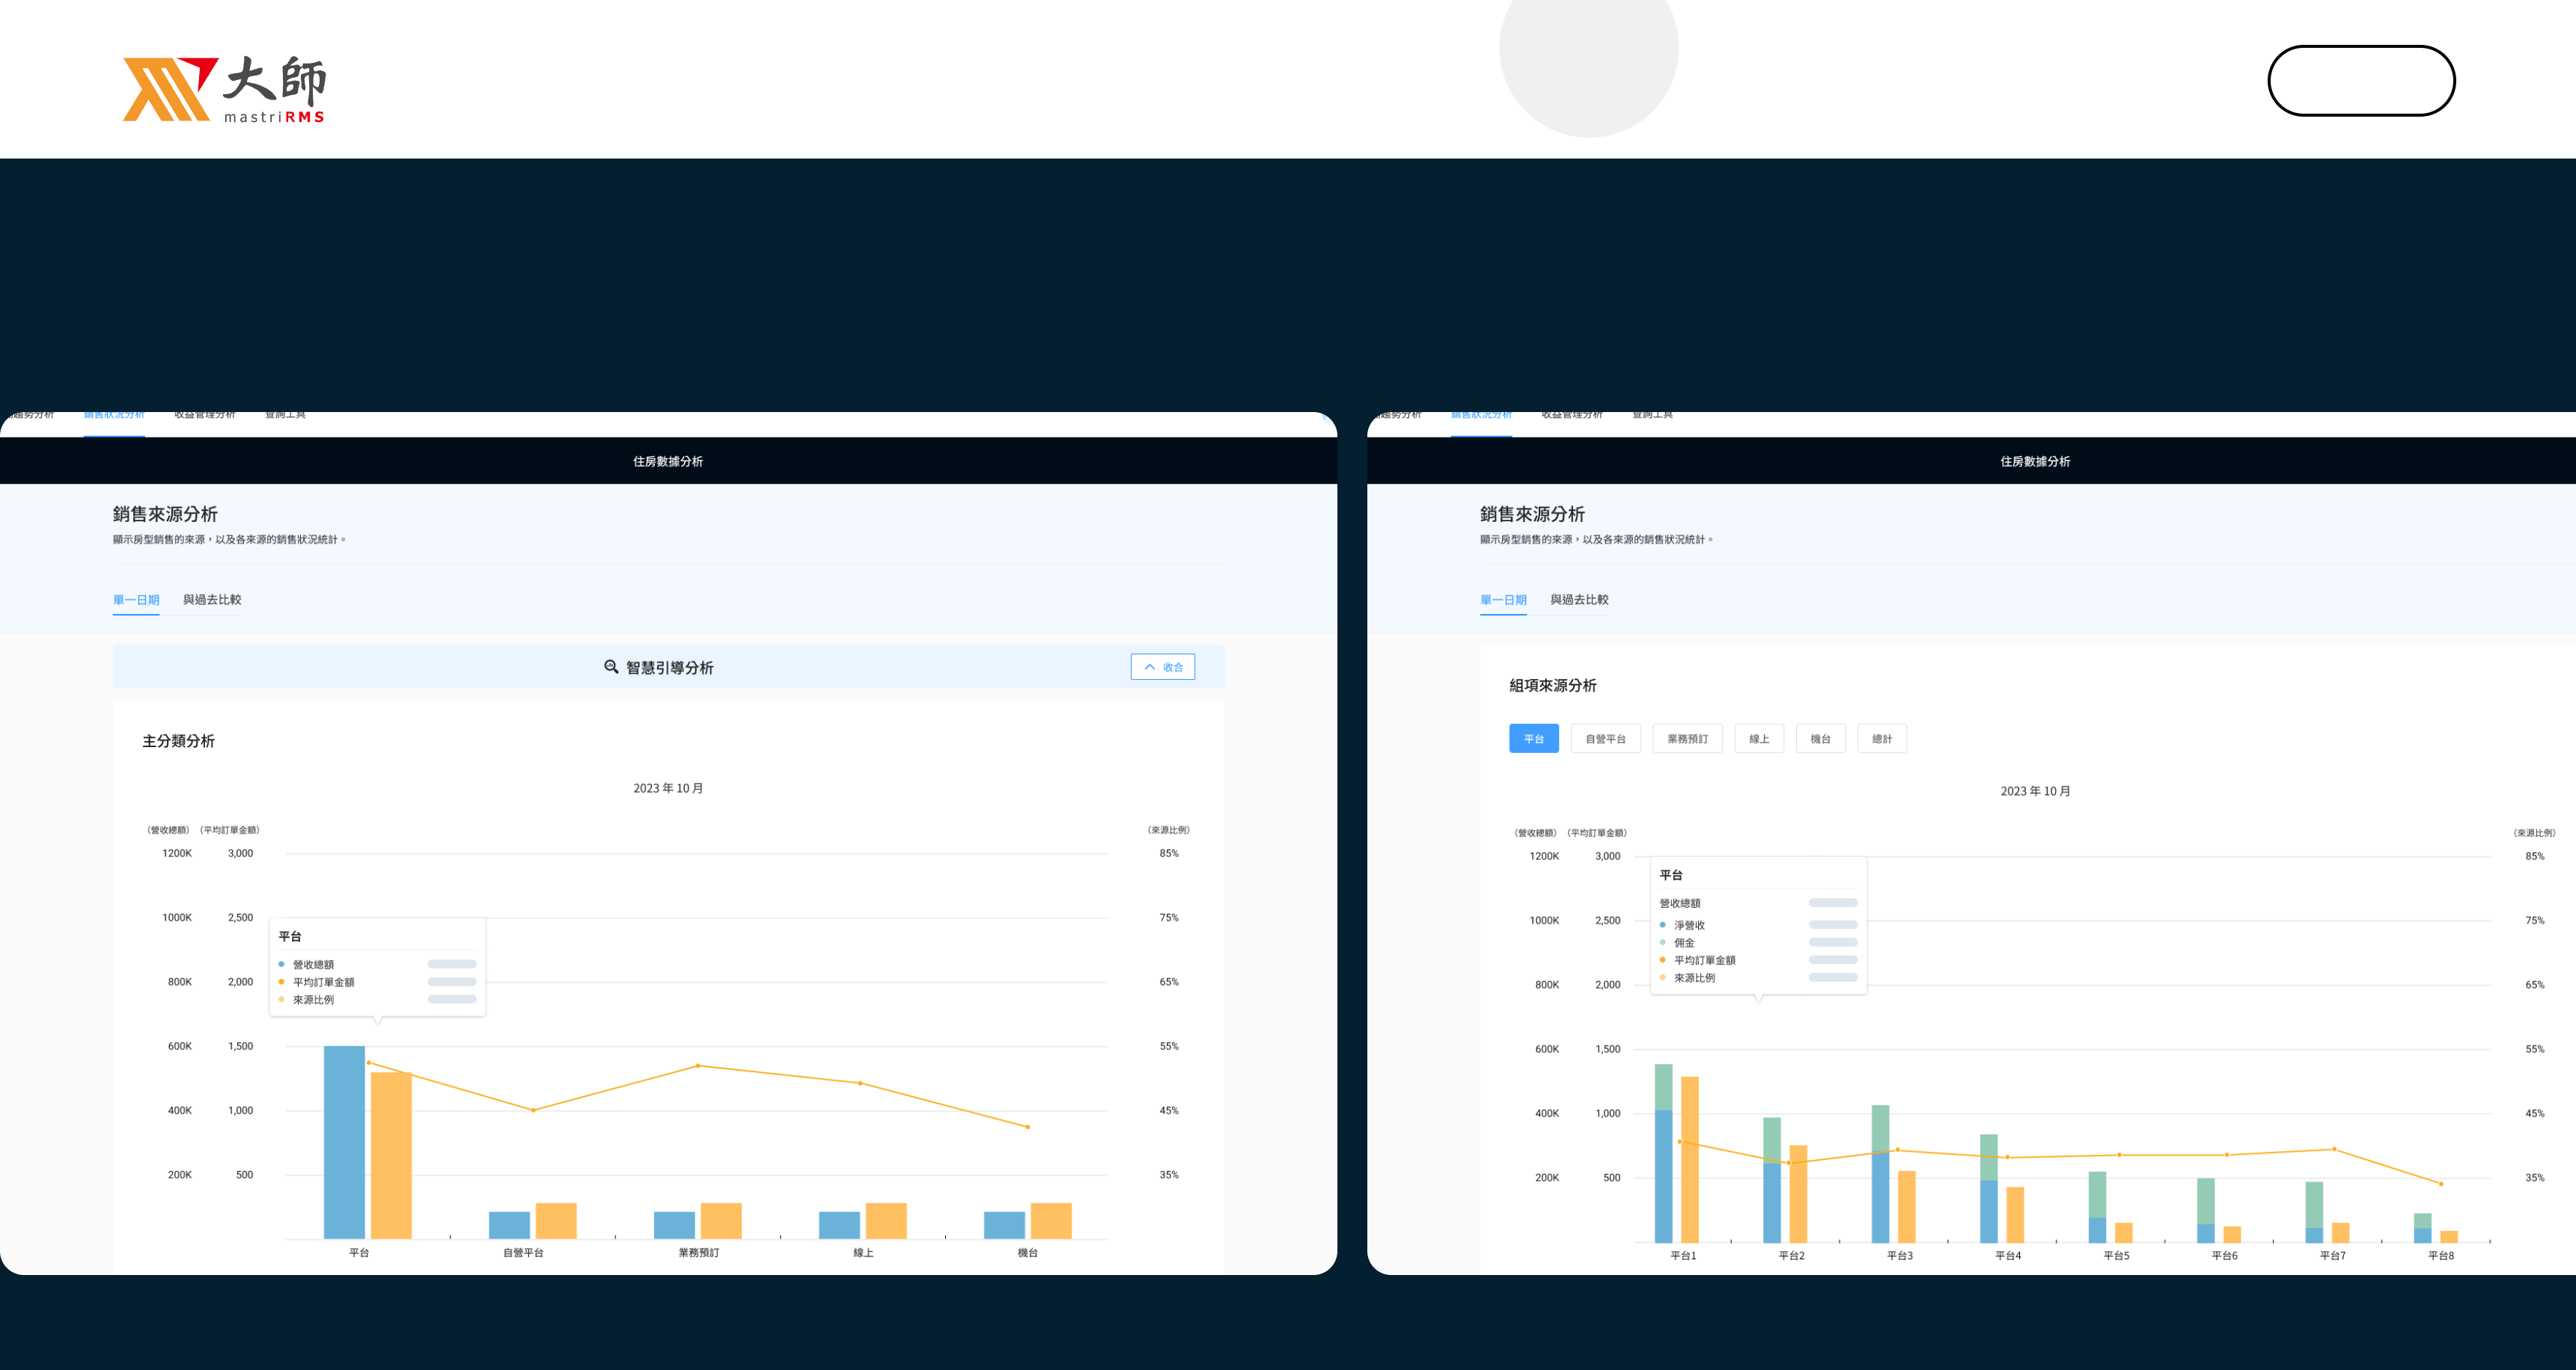Click the stacked 平台5 bar in right chart
2576x1370 pixels.
click(2097, 1207)
